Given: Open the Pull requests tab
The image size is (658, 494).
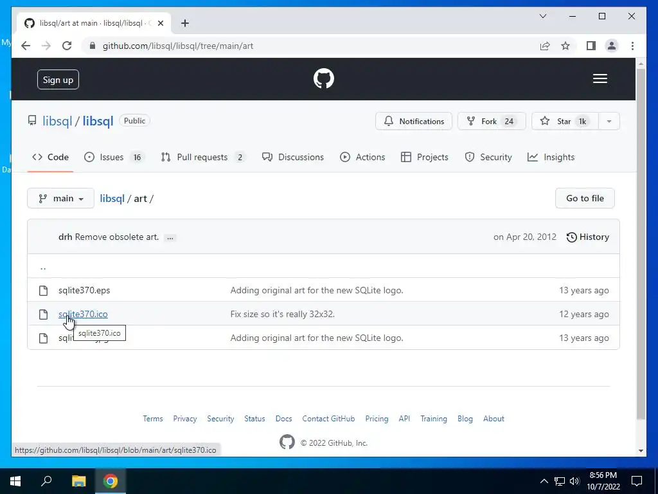Looking at the screenshot, I should pos(203,157).
